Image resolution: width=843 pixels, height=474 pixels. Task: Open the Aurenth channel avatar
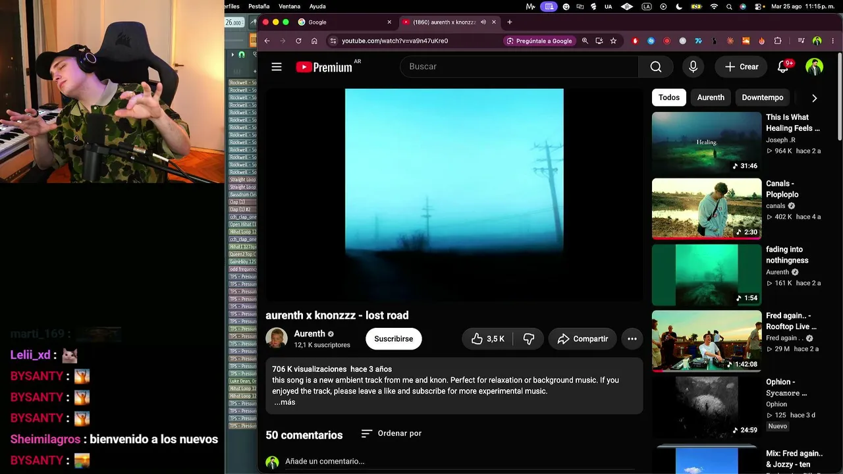[277, 338]
